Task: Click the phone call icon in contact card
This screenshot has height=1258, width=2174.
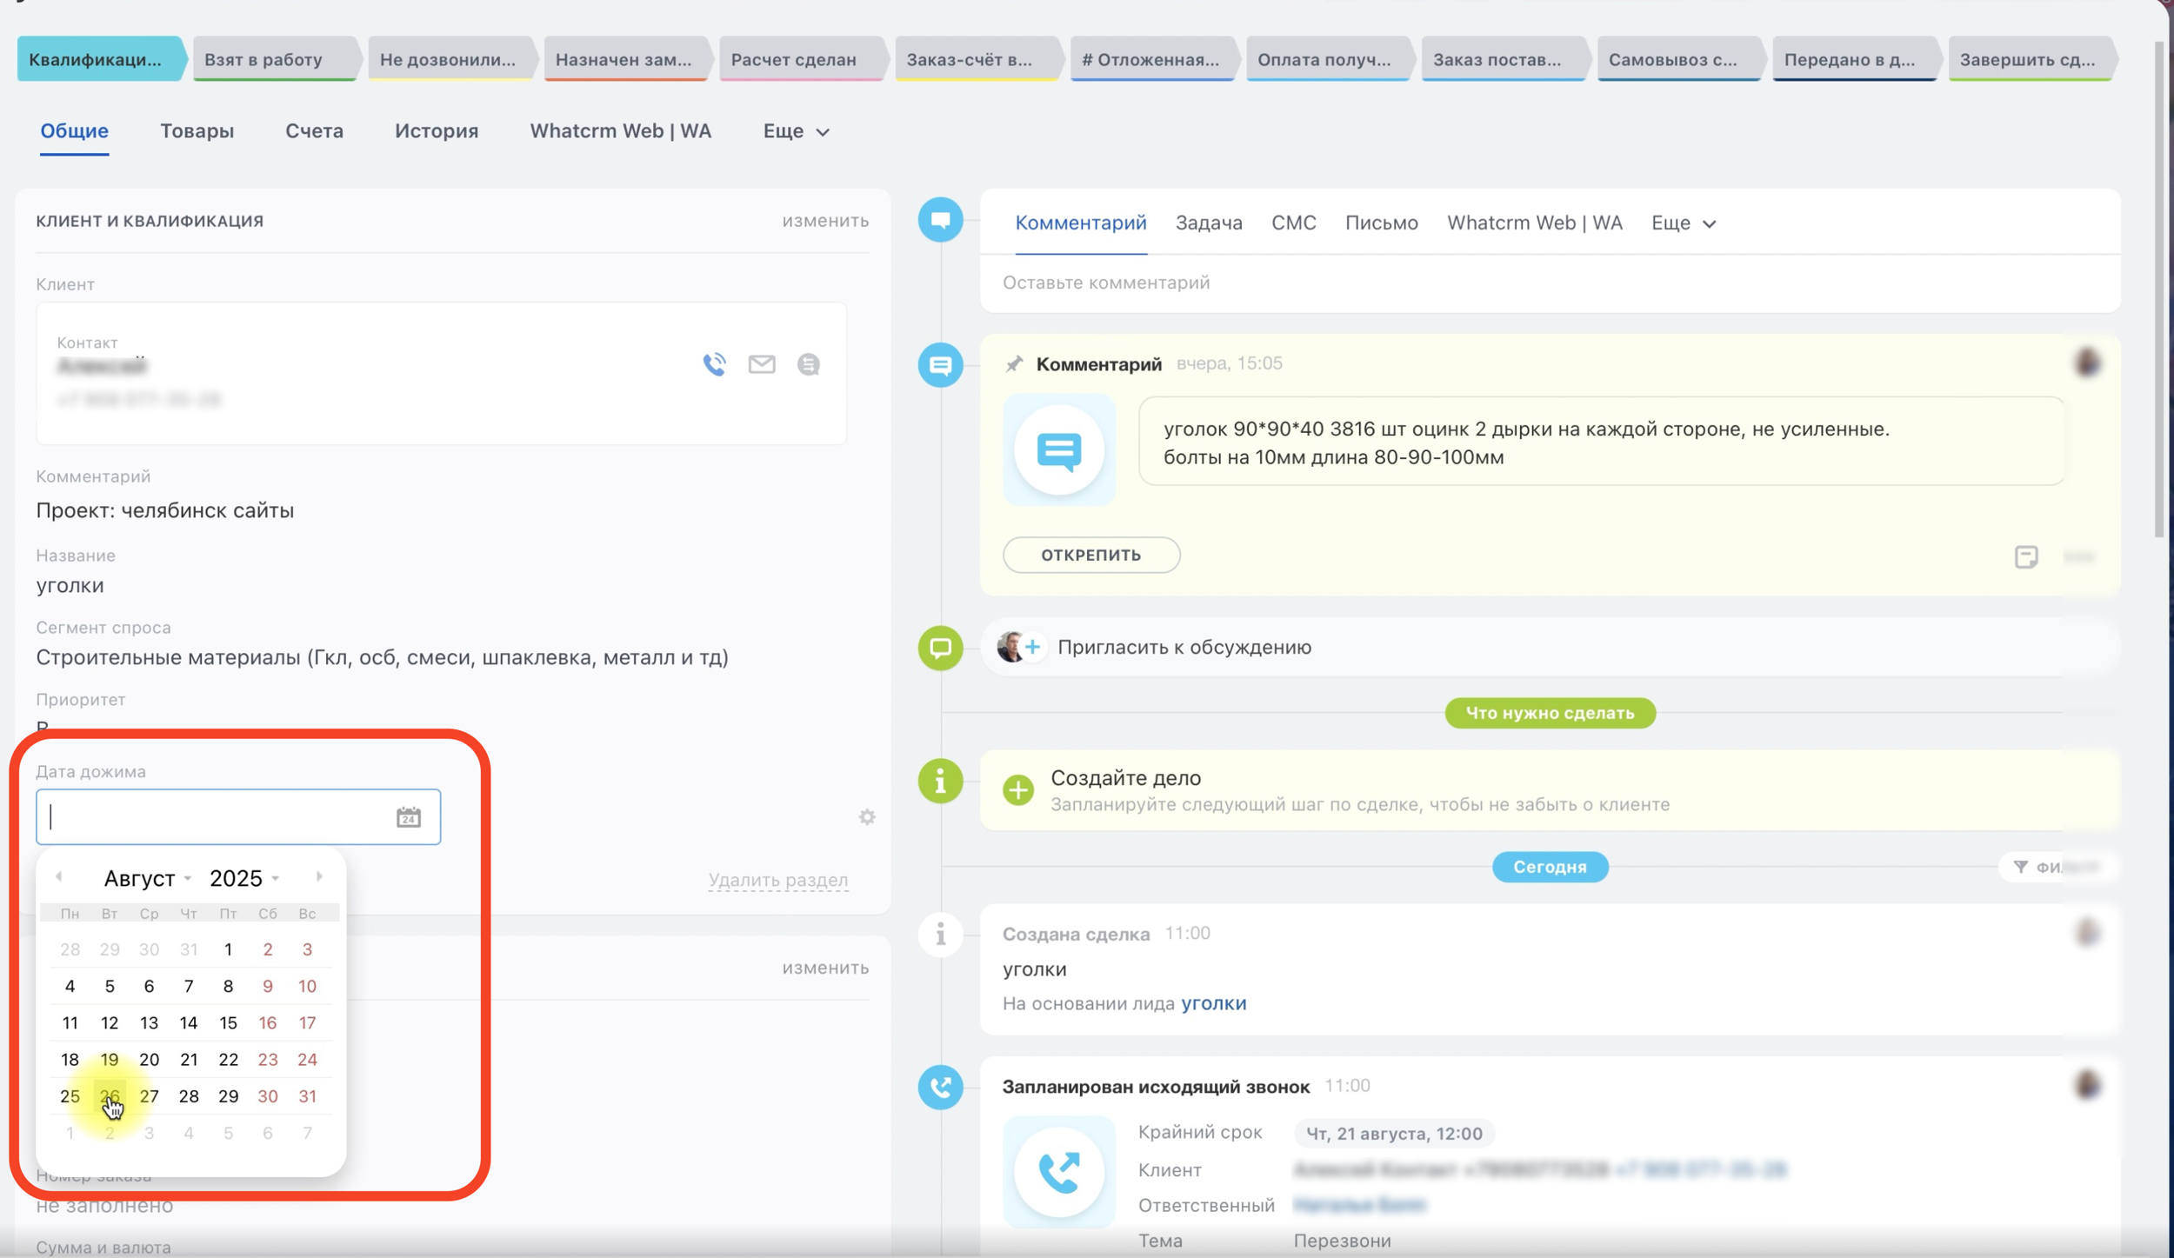Action: click(x=714, y=364)
